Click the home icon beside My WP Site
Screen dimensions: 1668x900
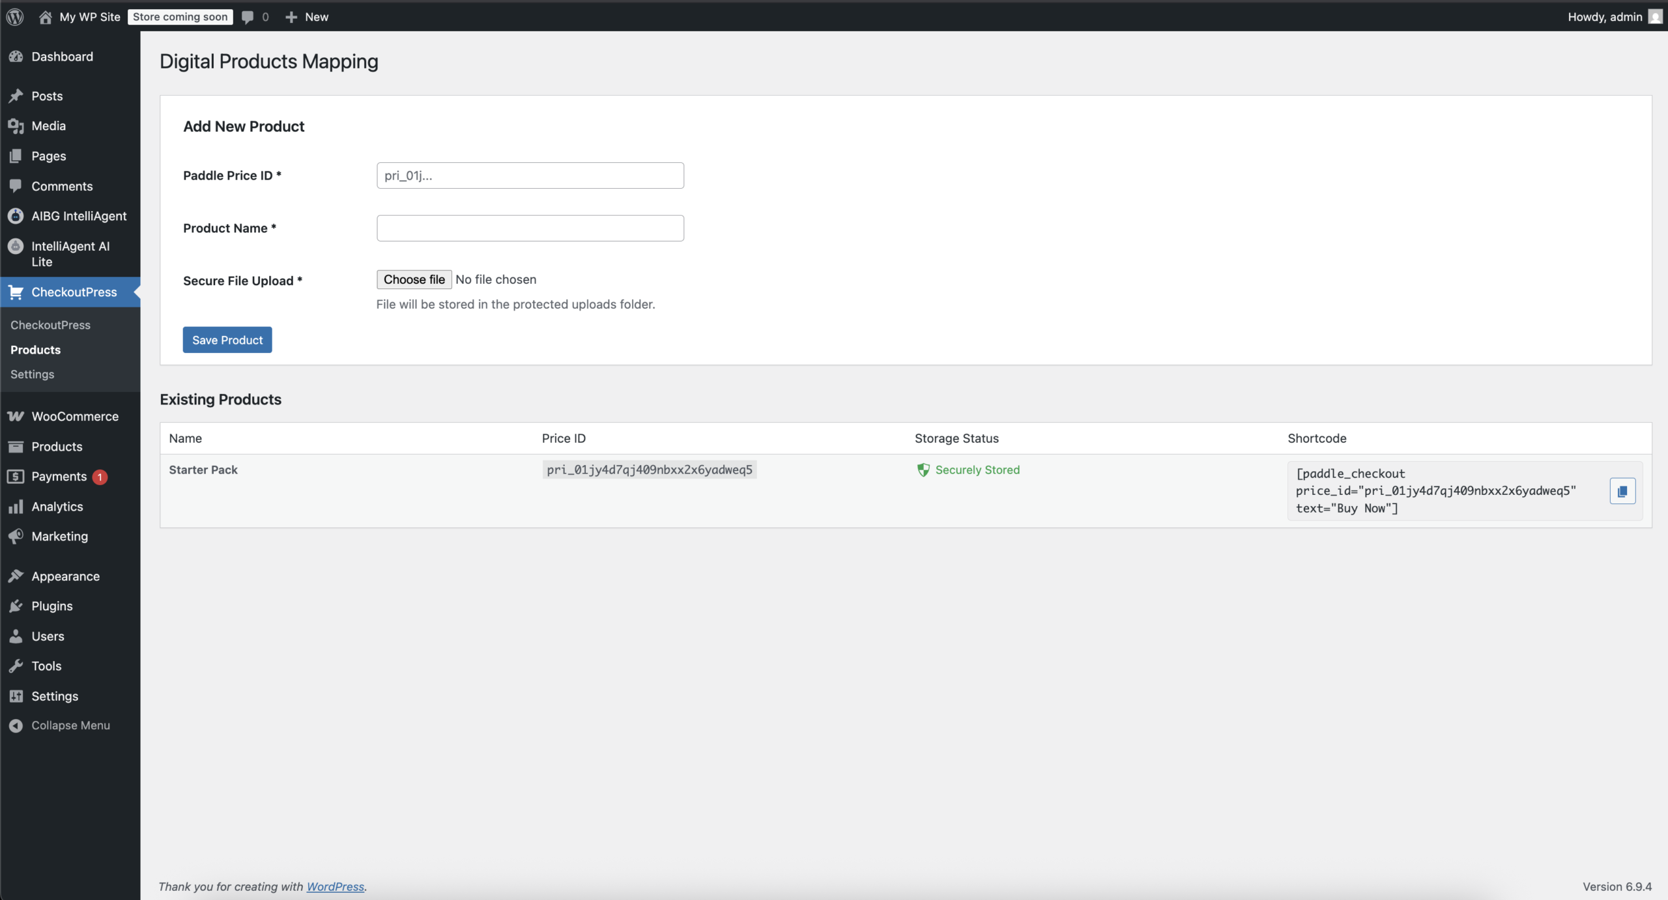45,17
